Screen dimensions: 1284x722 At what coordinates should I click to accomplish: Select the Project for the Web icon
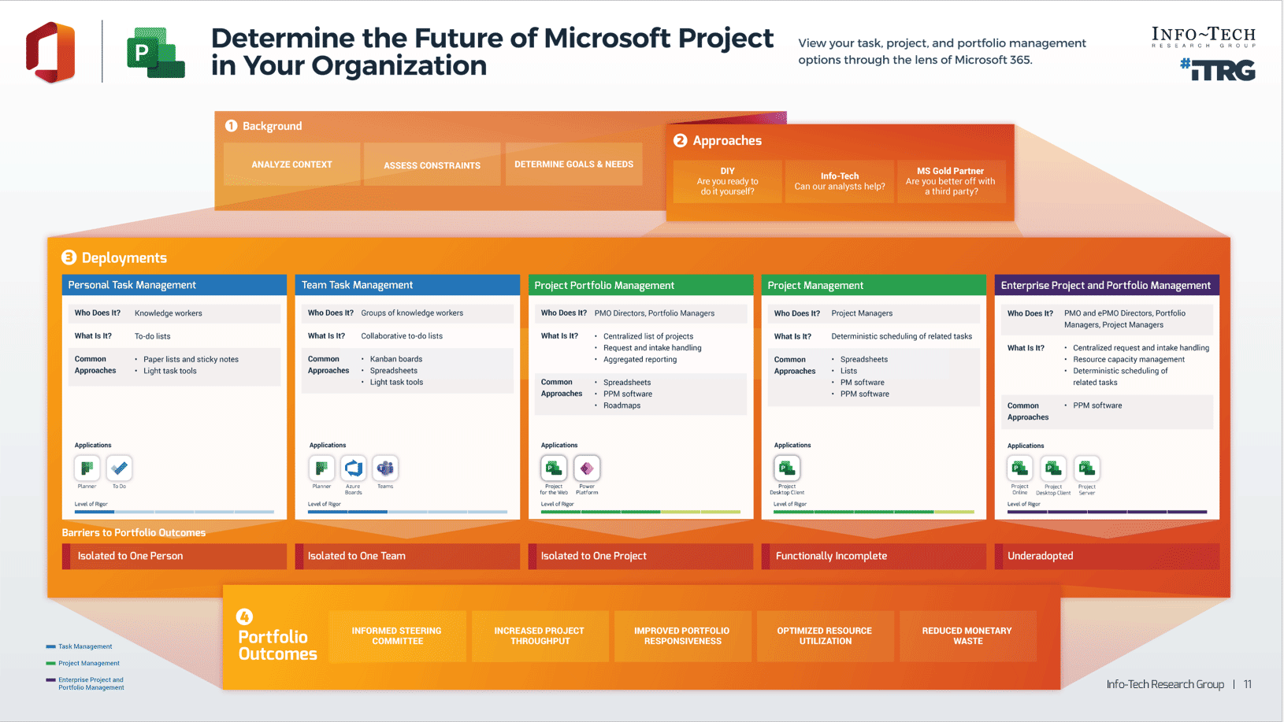pyautogui.click(x=554, y=468)
